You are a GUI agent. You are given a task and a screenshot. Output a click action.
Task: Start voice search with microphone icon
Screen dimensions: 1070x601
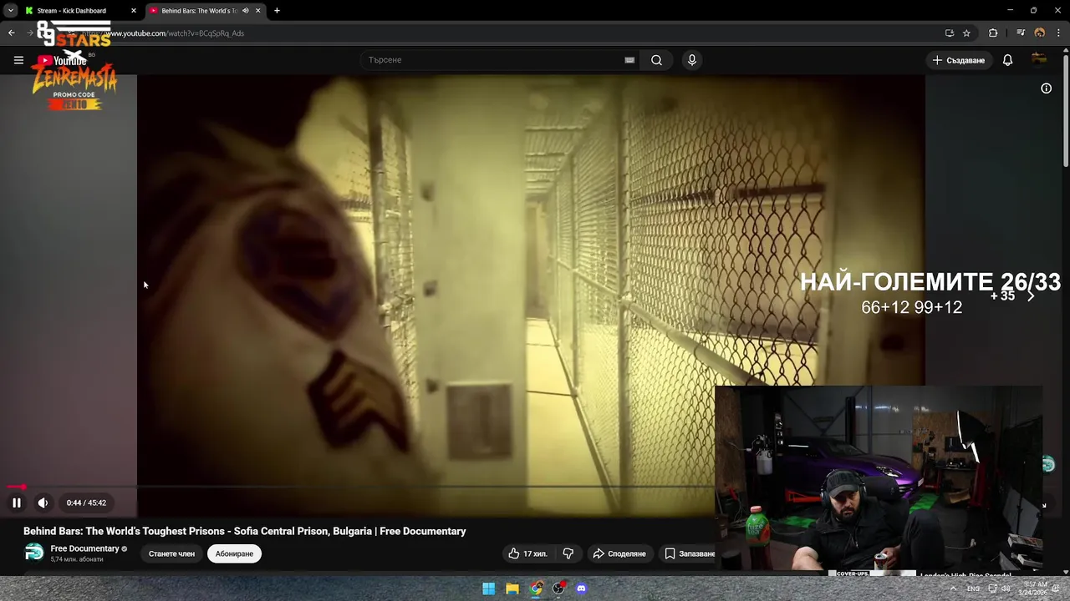tap(691, 60)
